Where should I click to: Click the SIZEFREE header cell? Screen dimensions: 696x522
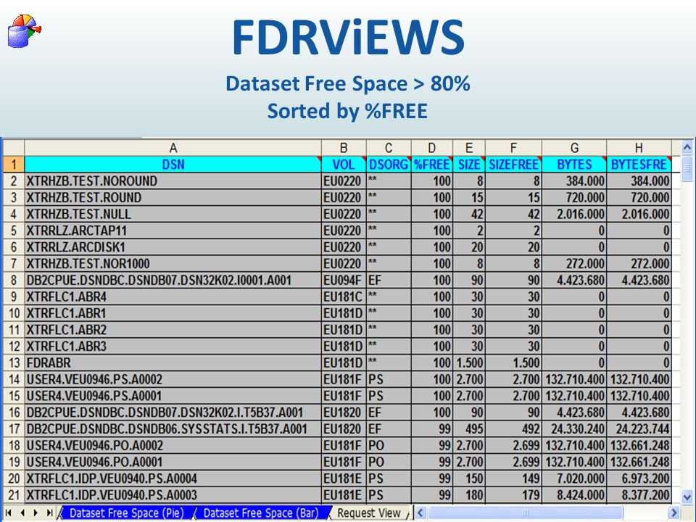[513, 165]
